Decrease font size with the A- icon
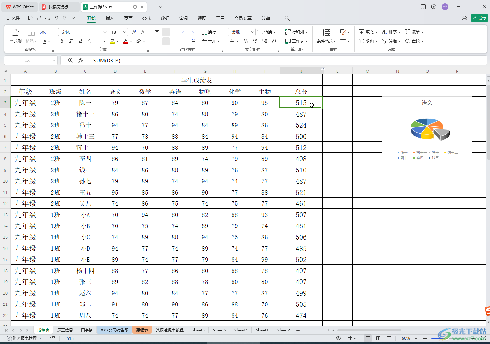Screen dimensions: 490x344 [x=143, y=32]
